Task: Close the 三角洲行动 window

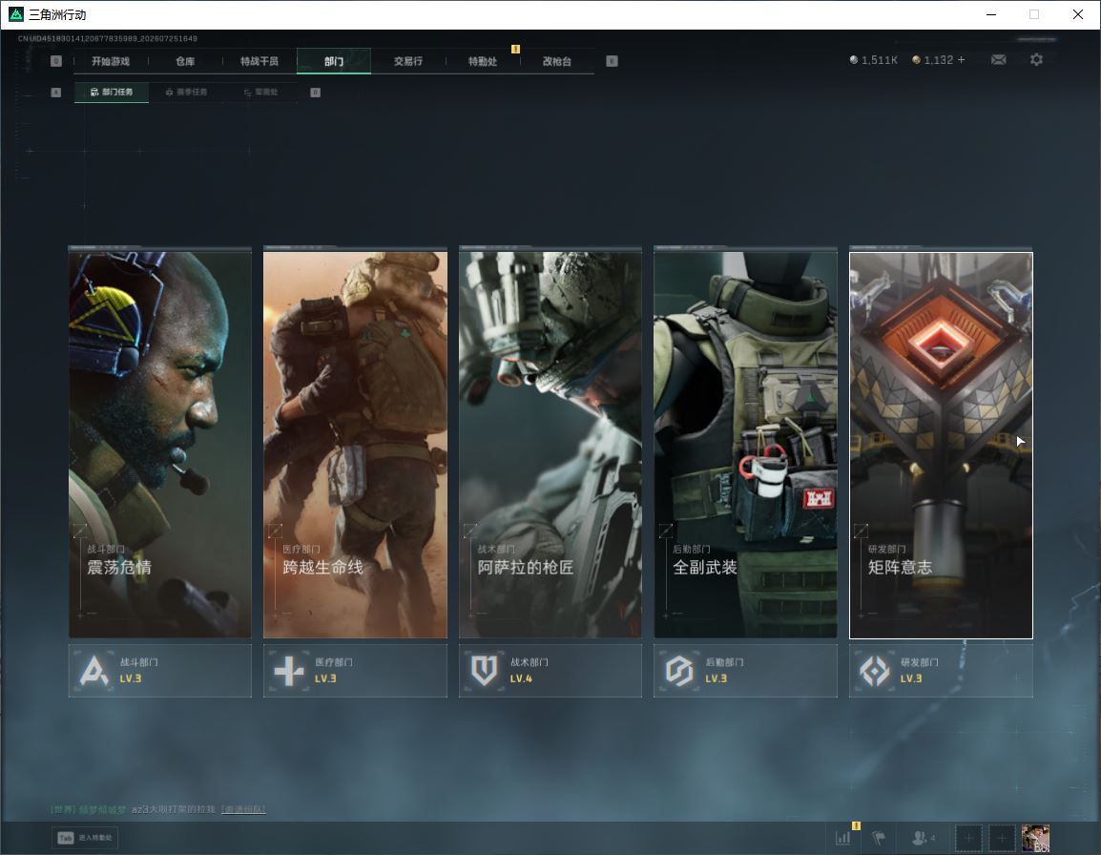Action: coord(1078,14)
